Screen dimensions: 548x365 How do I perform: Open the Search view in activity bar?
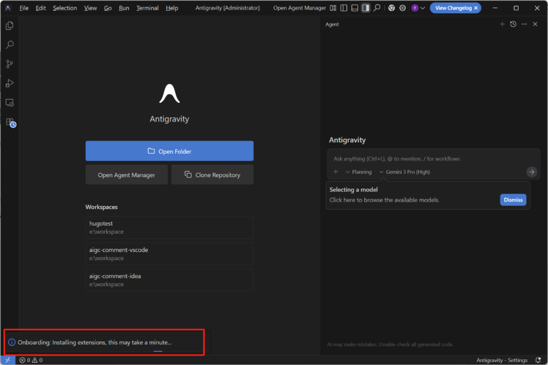tap(10, 45)
